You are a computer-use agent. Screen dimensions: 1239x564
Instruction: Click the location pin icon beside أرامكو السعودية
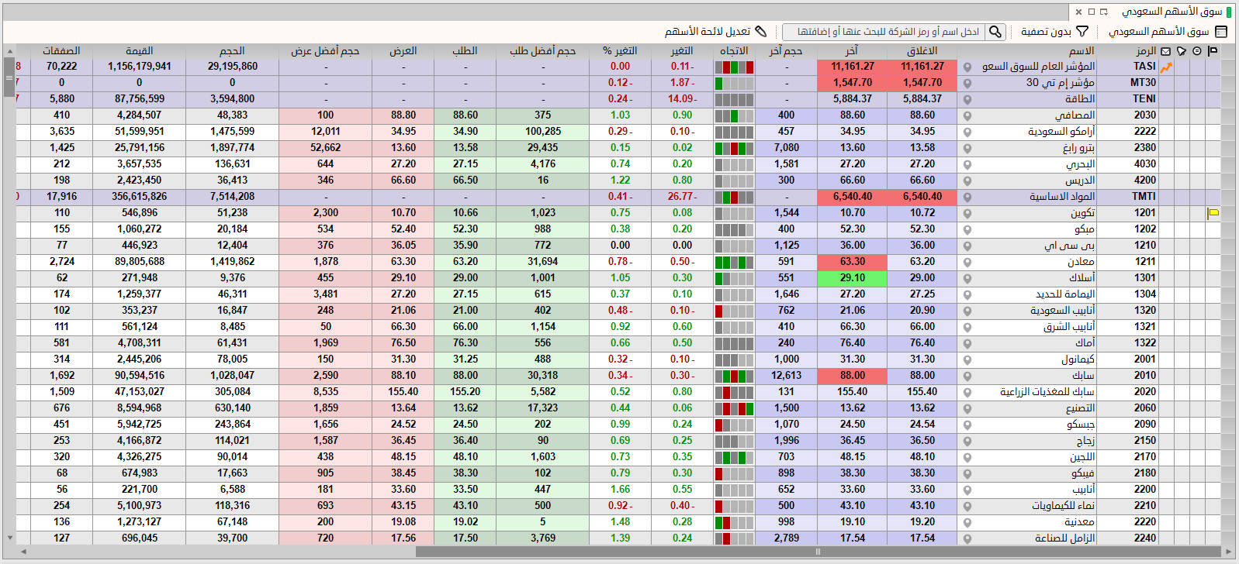click(967, 132)
